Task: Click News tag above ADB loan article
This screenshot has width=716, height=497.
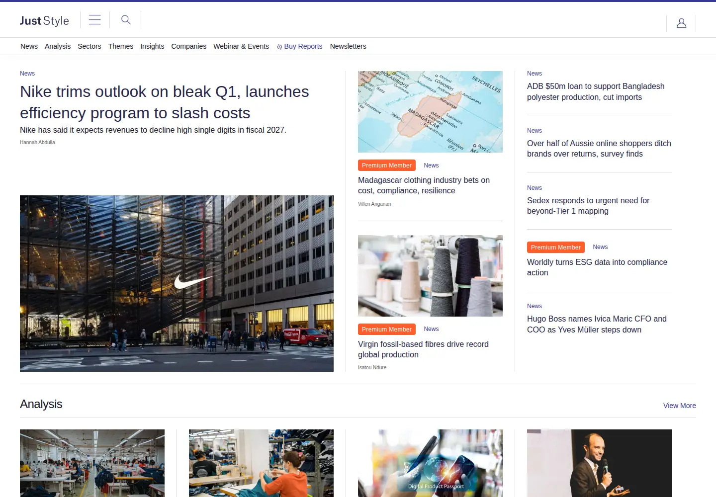Action: click(535, 74)
